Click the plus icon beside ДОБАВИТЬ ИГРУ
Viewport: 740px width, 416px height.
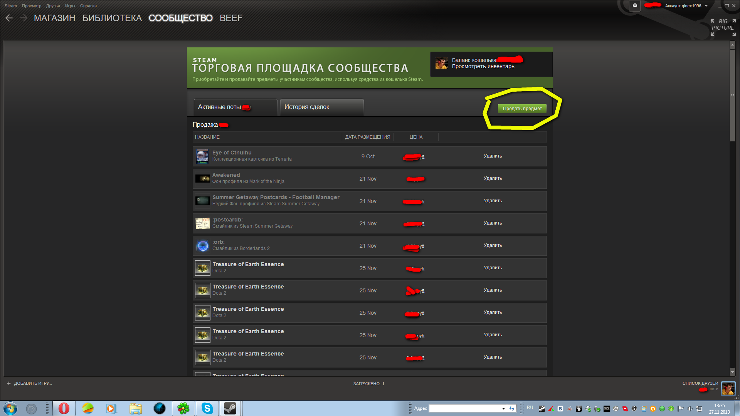point(9,383)
